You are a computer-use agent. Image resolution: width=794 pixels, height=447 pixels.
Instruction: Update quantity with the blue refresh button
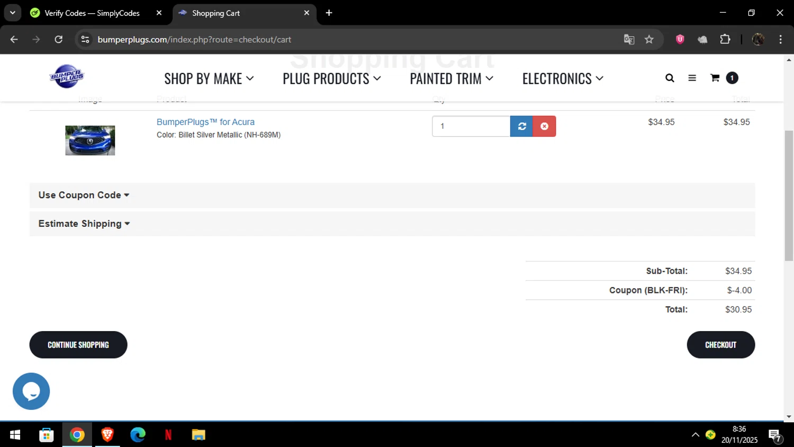click(x=521, y=126)
